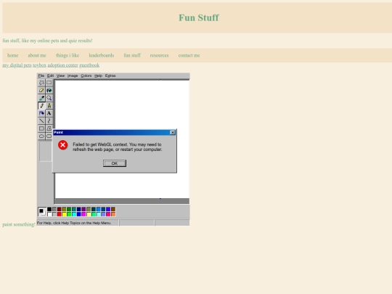Choose the light gray palette swatch
Image resolution: width=392 pixels, height=294 pixels.
54,214
